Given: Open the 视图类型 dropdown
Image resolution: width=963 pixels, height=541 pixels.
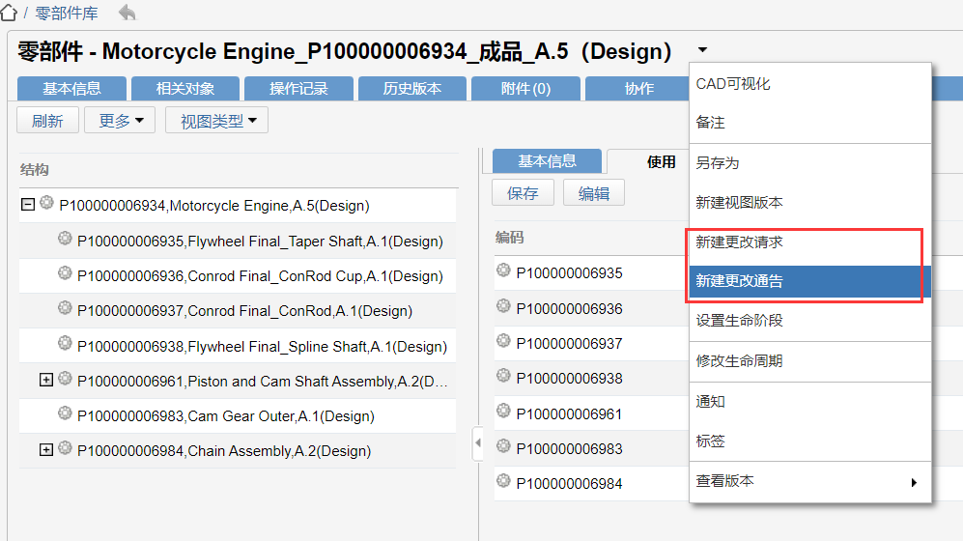Looking at the screenshot, I should tap(216, 121).
